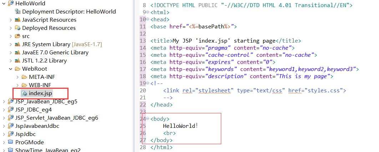Click the JspJavabeanJdbc project icon

[10, 126]
